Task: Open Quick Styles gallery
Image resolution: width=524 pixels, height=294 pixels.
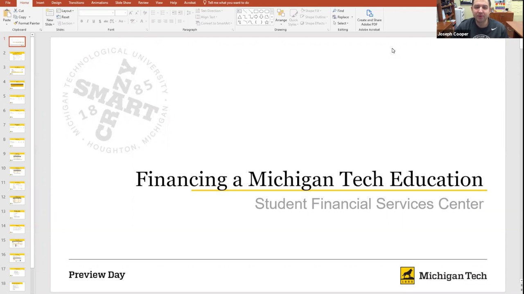Action: tap(293, 17)
